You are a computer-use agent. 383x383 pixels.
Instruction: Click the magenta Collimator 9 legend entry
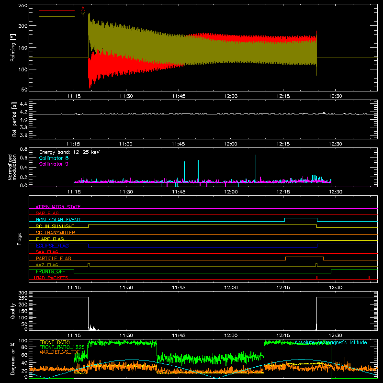[x=54, y=164]
